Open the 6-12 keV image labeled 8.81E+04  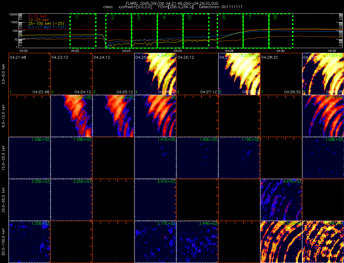323,116
